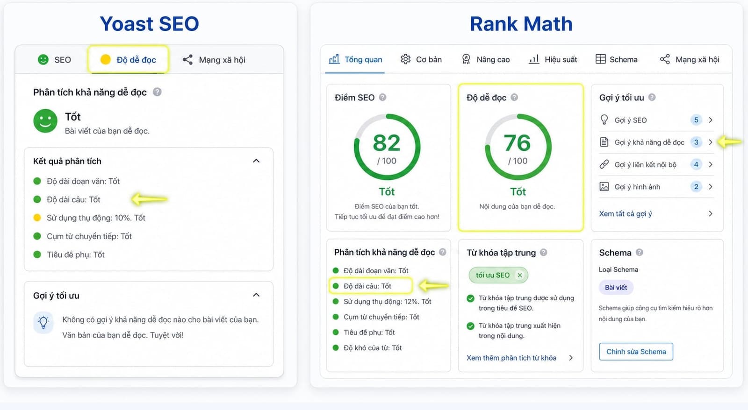This screenshot has height=410, width=748.
Task: Open the Gợi ý hình ảnh chevron
Action: click(711, 187)
